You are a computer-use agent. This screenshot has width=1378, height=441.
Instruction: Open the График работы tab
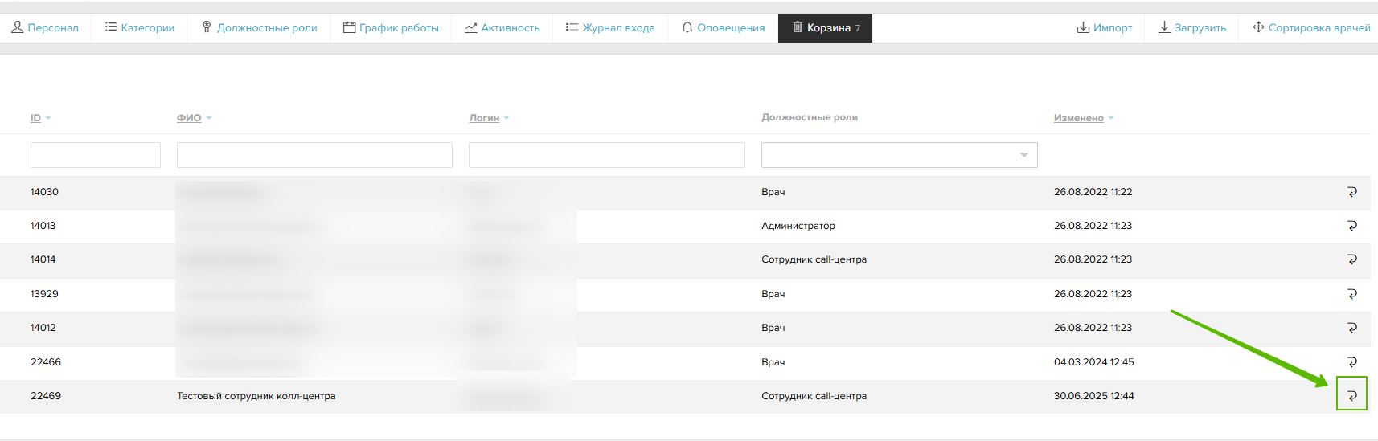click(391, 27)
